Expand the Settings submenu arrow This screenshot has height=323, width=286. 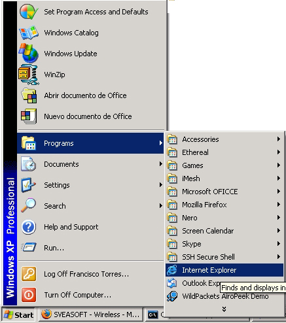tap(161, 185)
